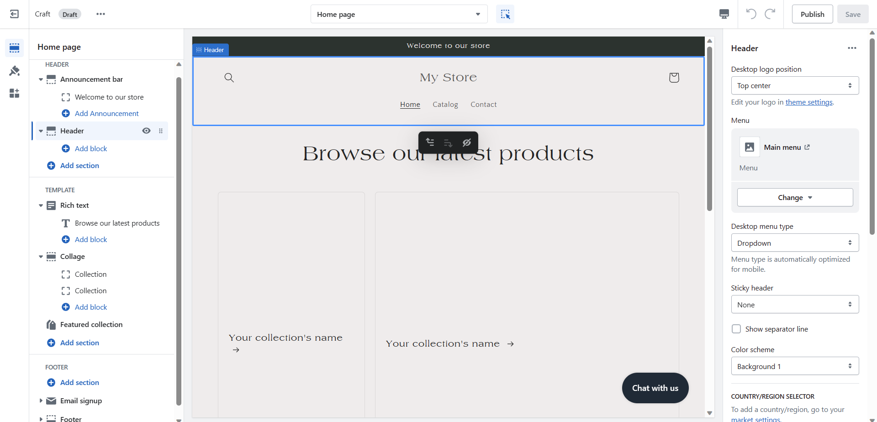The width and height of the screenshot is (877, 422).
Task: Open the theme actions ellipsis menu
Action: click(x=100, y=14)
